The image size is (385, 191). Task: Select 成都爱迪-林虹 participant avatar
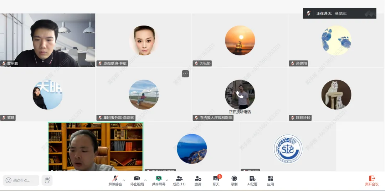tap(144, 40)
